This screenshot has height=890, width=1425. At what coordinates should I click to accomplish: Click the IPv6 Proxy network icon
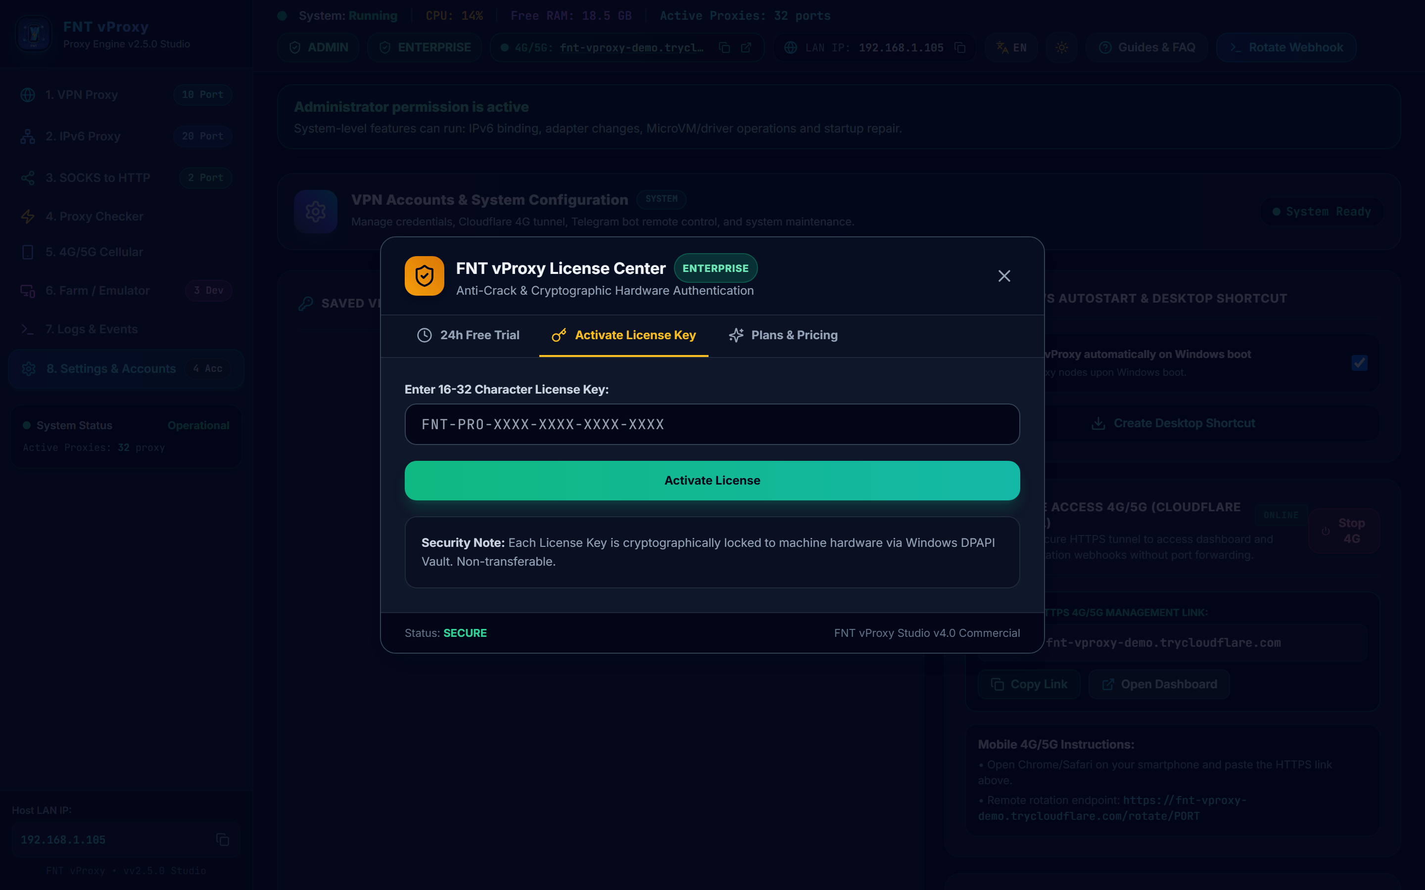tap(28, 136)
